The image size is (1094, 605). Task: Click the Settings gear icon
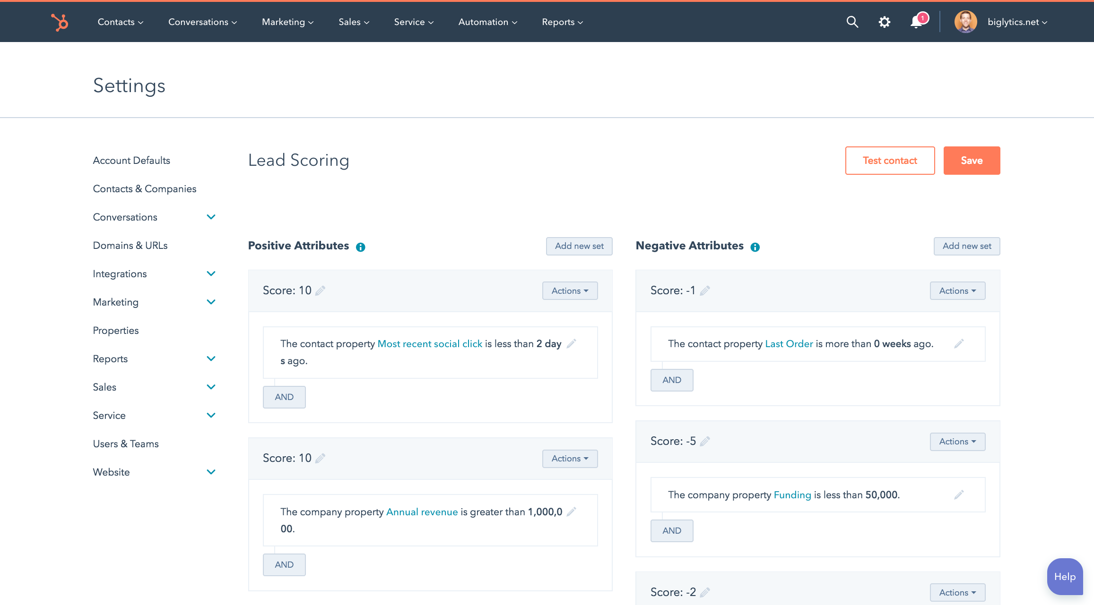883,22
